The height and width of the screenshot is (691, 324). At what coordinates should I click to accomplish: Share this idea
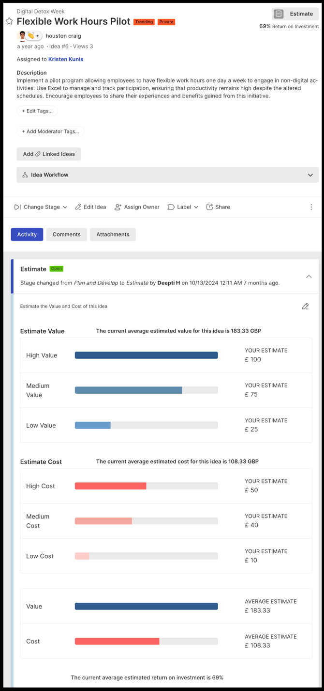click(218, 207)
